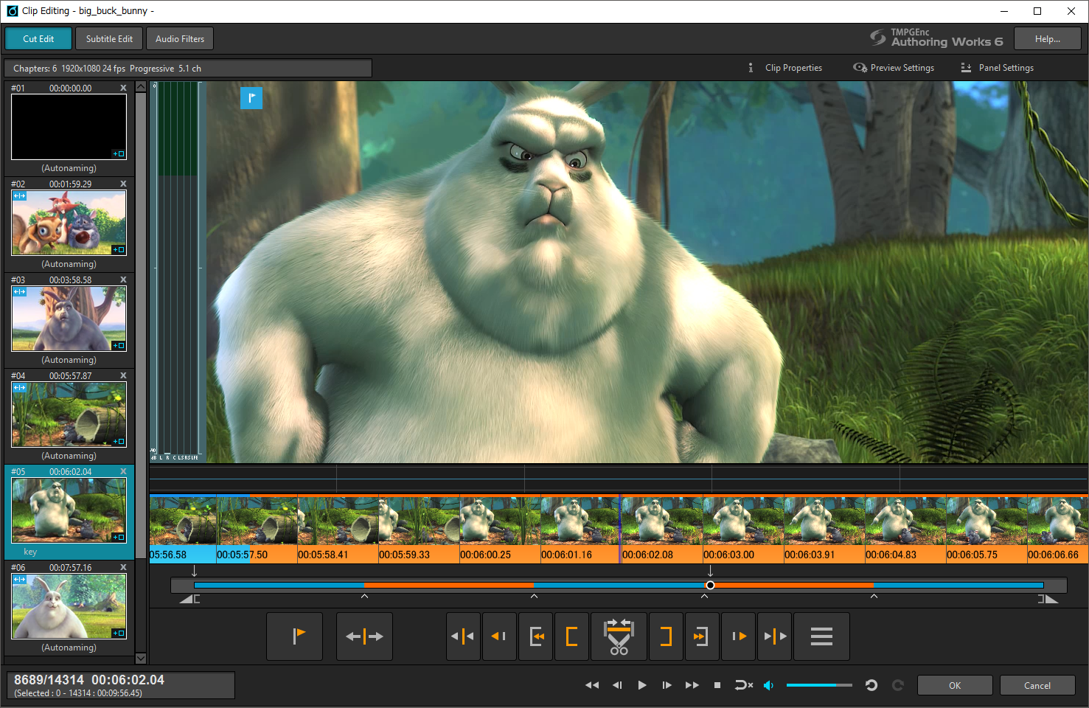Click the timeline frame at 00:06:05.75
Screen dimensions: 1089x708
987,530
